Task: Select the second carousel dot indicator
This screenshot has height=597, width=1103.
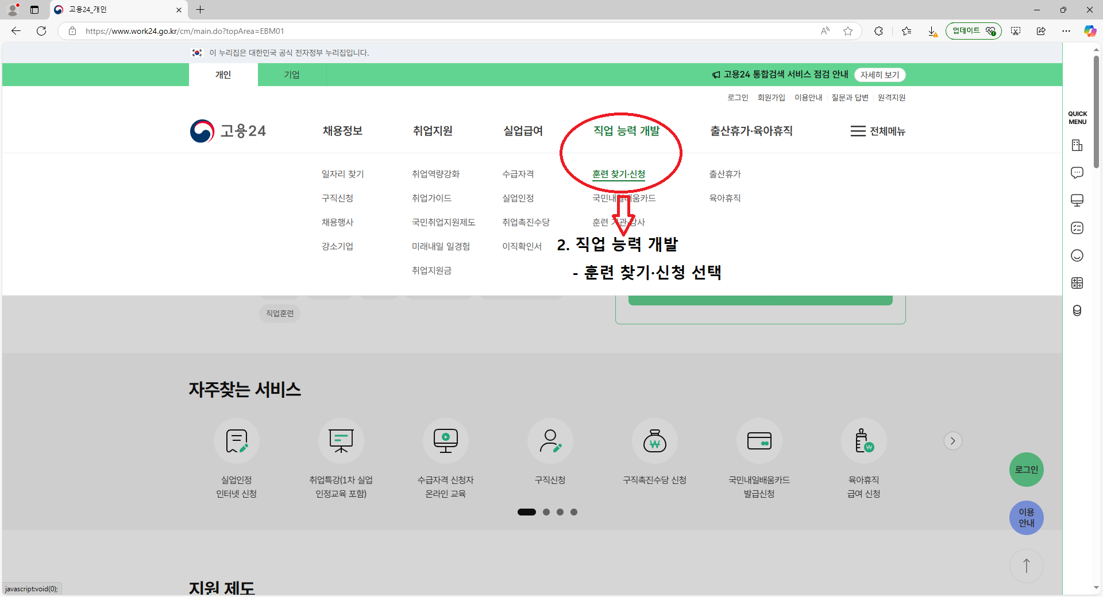Action: pos(546,512)
